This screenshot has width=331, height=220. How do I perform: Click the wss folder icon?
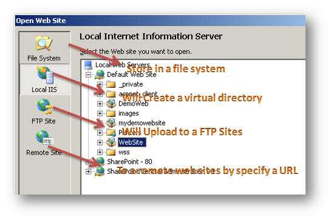(111, 152)
